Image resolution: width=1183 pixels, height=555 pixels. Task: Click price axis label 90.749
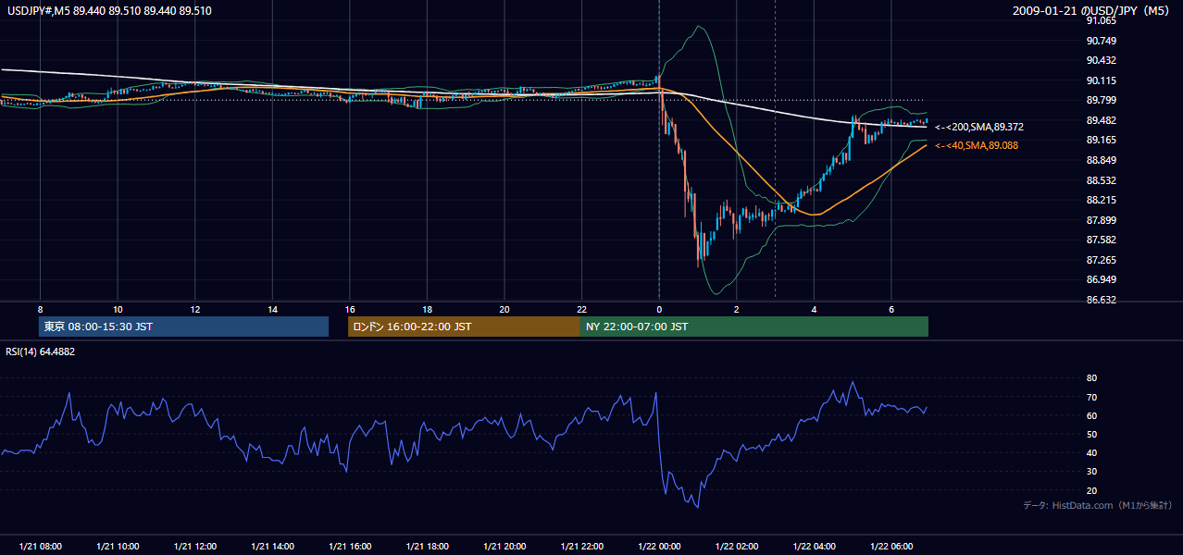pyautogui.click(x=1102, y=41)
